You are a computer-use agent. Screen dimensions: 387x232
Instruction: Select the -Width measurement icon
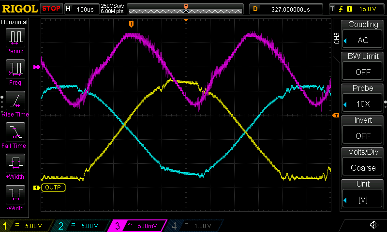[x=15, y=194]
